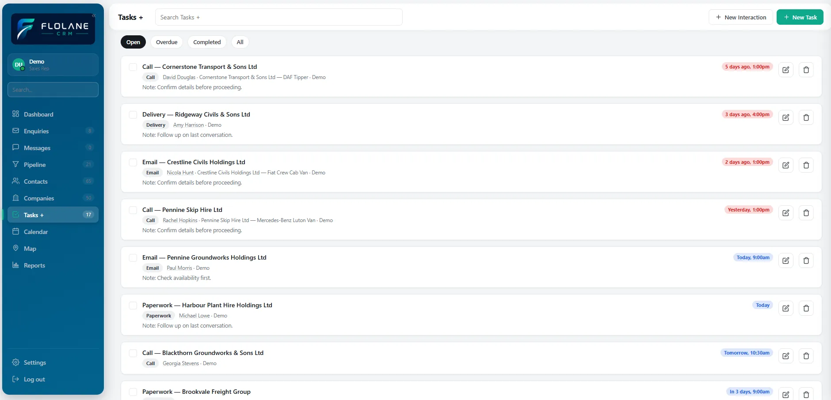Select Tasks + in the sidebar

[53, 215]
